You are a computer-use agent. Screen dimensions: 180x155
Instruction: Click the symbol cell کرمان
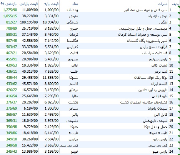coord(74,35)
